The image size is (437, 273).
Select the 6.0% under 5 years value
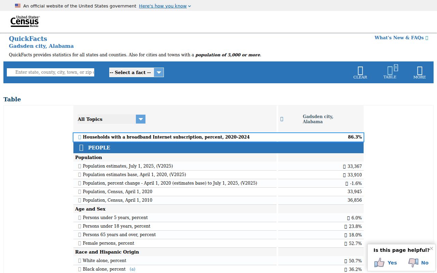(356, 218)
